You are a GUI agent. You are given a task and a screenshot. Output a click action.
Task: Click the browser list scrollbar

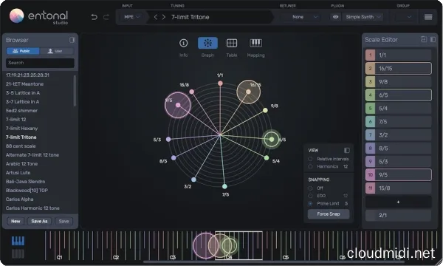(x=75, y=90)
